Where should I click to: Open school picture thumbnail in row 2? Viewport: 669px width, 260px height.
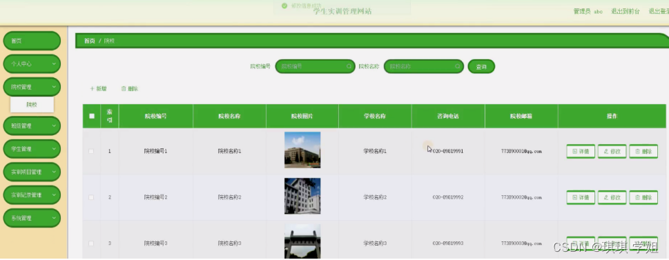[x=302, y=196]
